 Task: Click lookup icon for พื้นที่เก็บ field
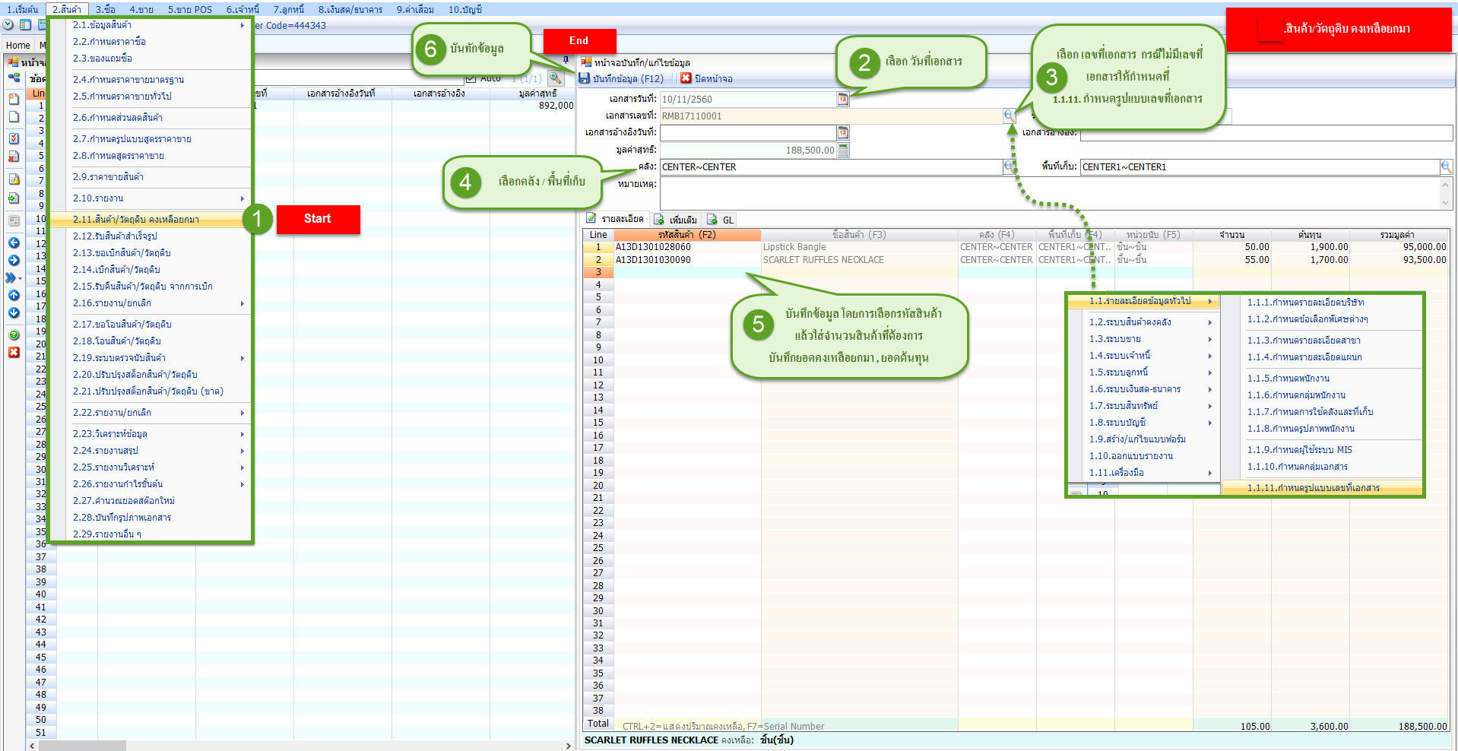click(1446, 166)
